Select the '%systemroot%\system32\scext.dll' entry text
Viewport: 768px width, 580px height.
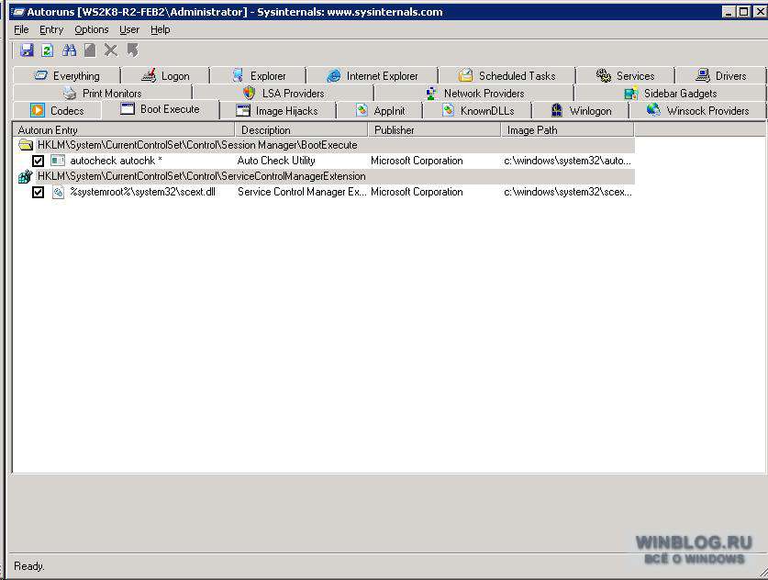point(142,192)
